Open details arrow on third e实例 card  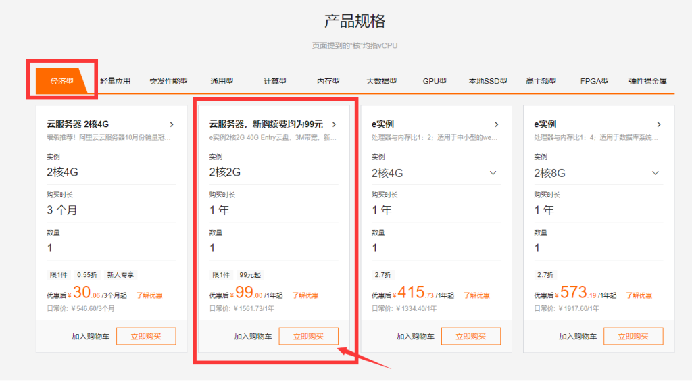[x=496, y=124]
